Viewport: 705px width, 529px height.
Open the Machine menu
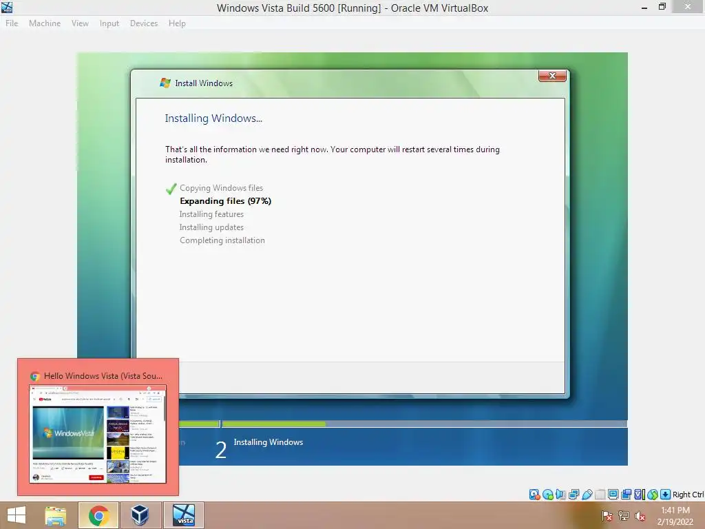(x=45, y=23)
